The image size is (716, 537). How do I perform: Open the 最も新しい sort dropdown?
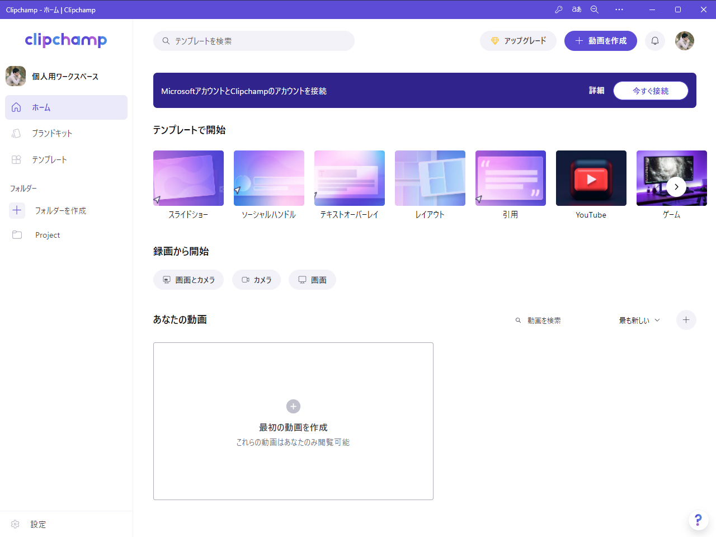pos(638,320)
